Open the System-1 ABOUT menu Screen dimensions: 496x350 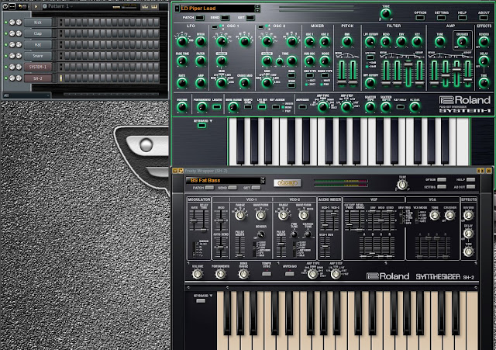coord(484,18)
